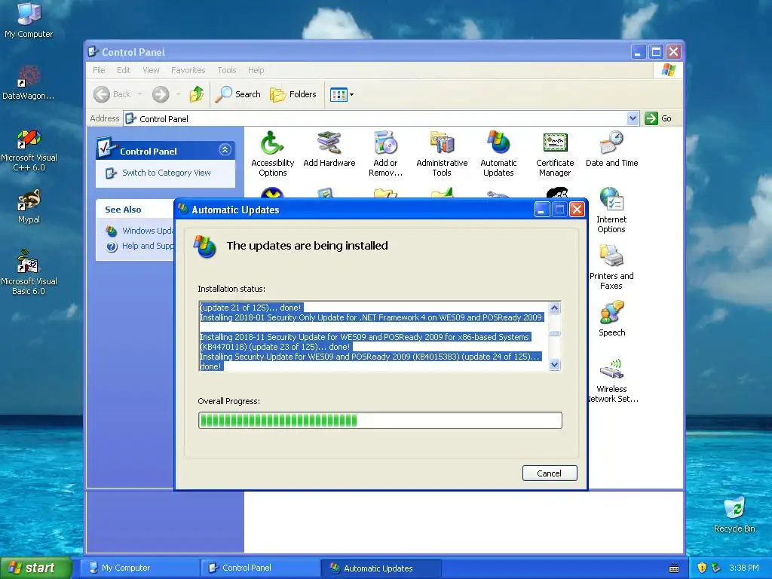Viewport: 772px width, 579px height.
Task: Open the Add Hardware applet
Action: pyautogui.click(x=329, y=149)
